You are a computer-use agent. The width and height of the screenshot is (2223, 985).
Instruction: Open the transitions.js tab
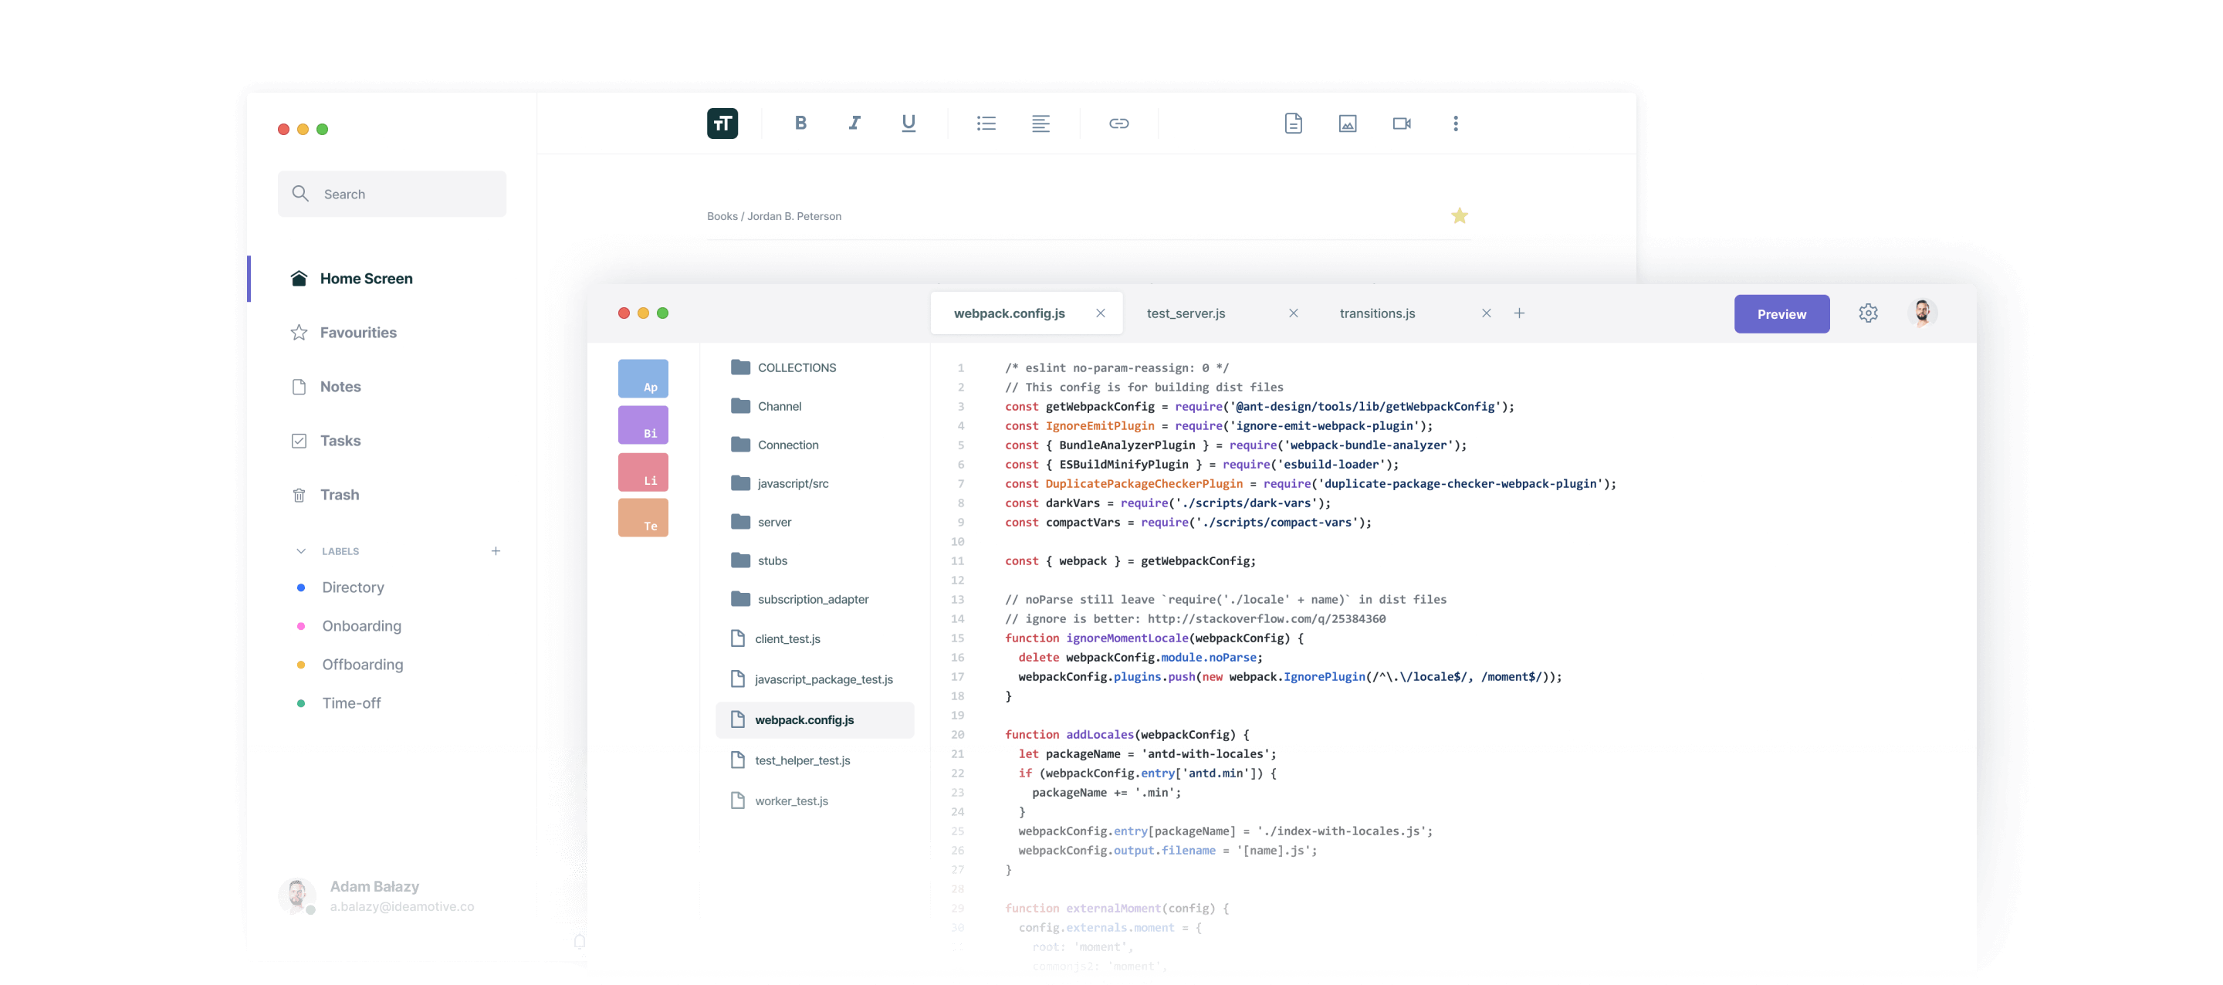[1377, 313]
